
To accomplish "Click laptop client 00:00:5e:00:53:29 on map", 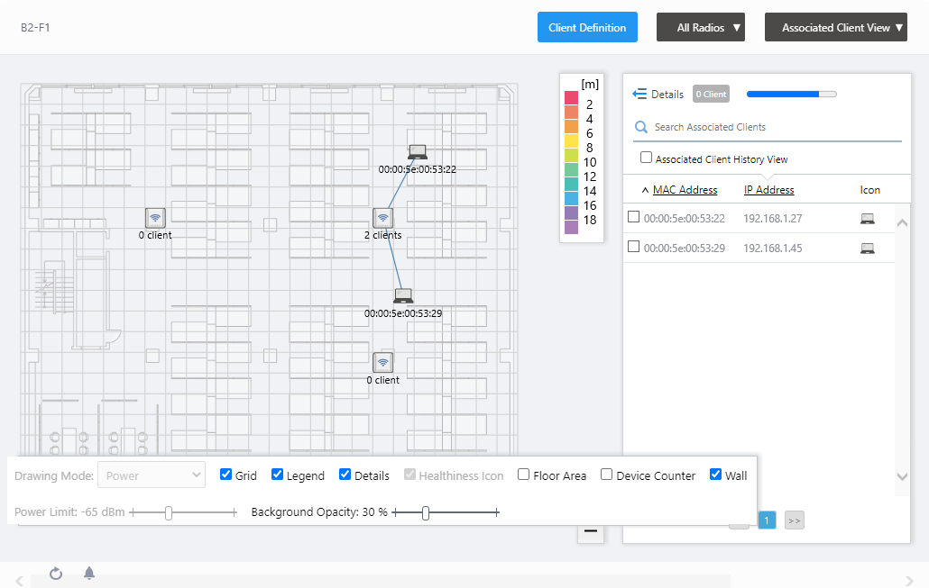I will [x=403, y=295].
